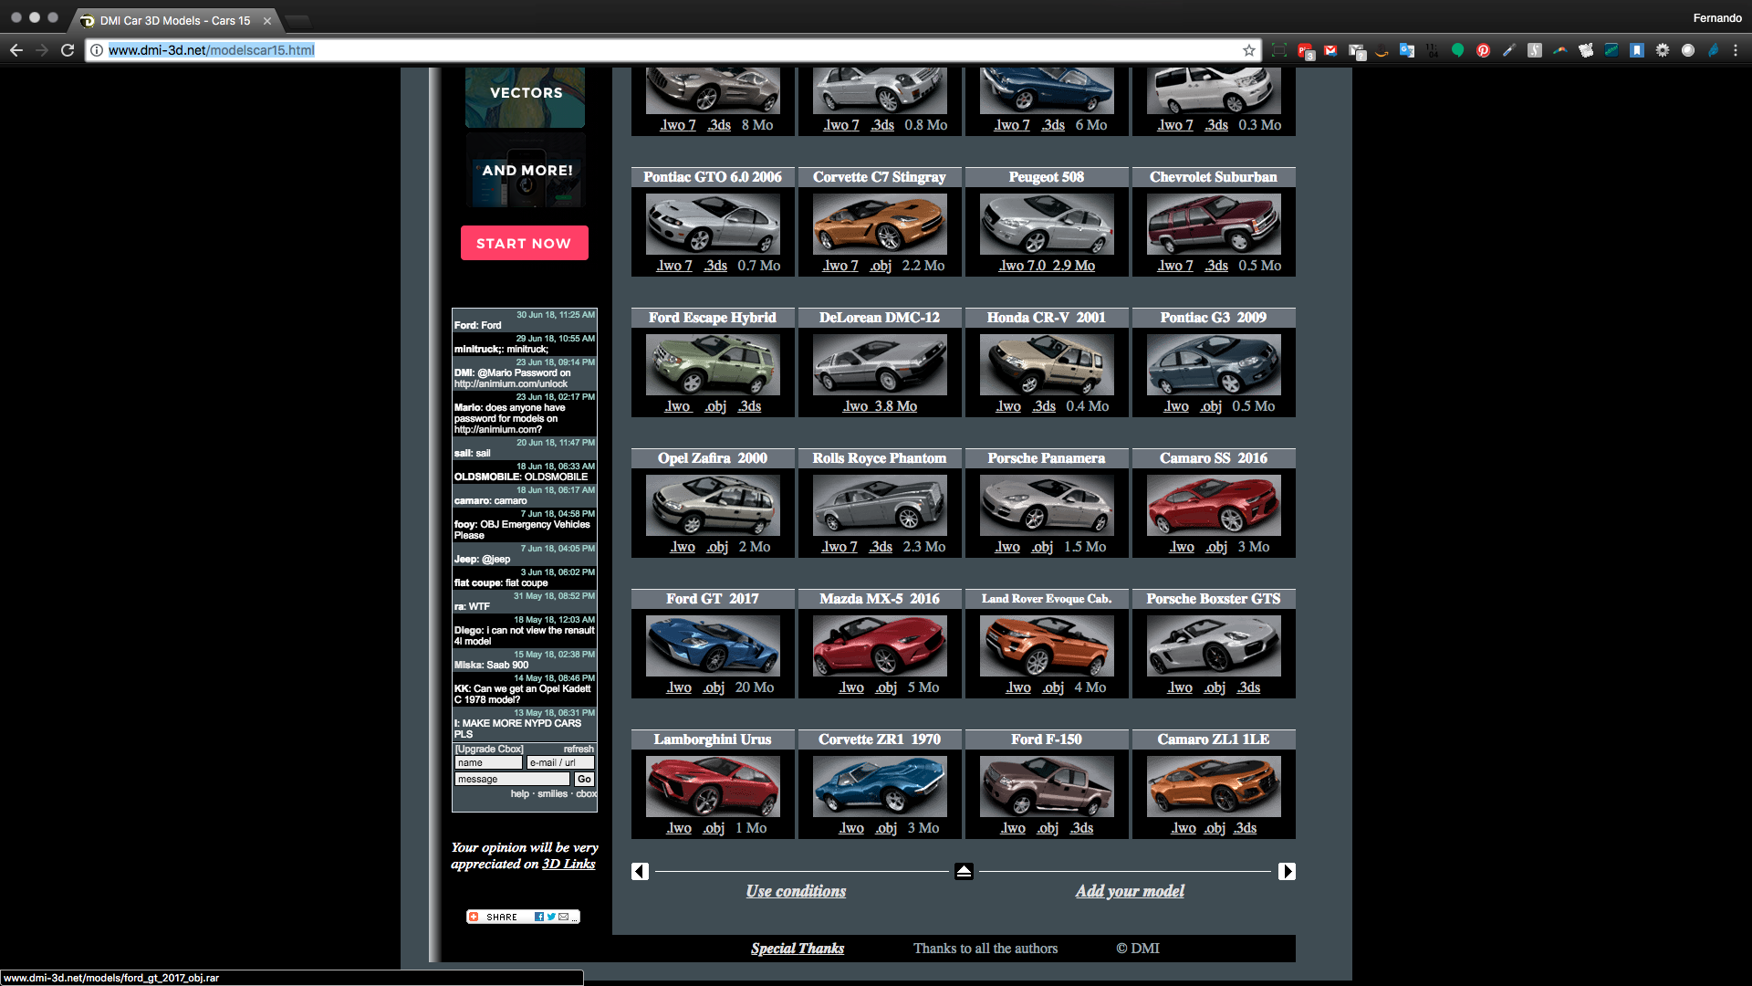Click the next page arrow below the grid
Screen dimensions: 1752x986
coord(1287,872)
